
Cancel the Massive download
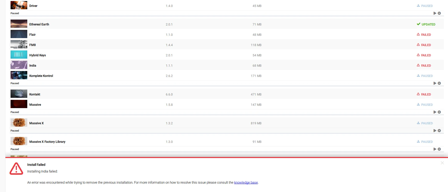(439, 112)
